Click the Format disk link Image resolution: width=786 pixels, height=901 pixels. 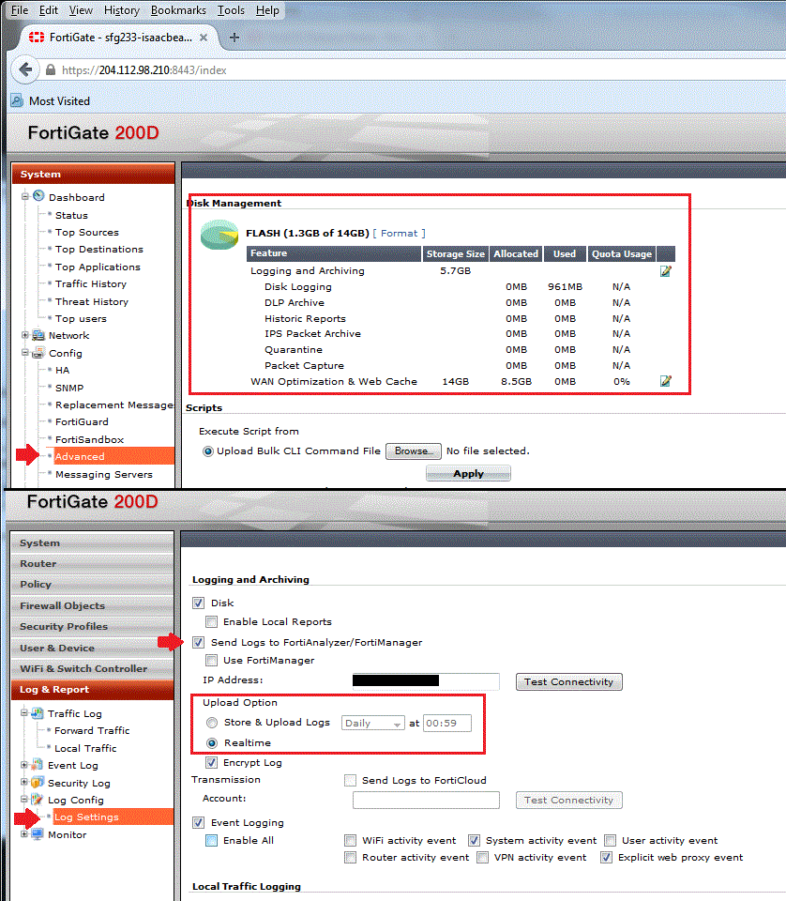[399, 234]
